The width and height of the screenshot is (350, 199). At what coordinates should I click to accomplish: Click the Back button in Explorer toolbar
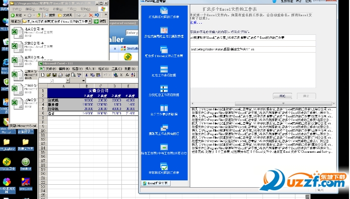[17, 15]
